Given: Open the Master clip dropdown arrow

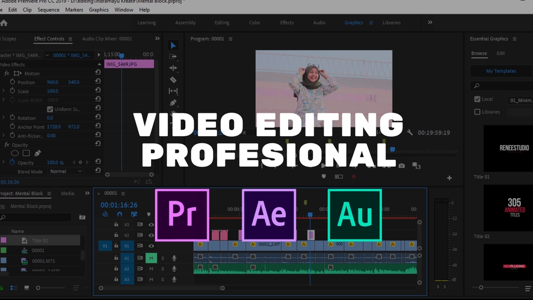Looking at the screenshot, I should pos(47,55).
